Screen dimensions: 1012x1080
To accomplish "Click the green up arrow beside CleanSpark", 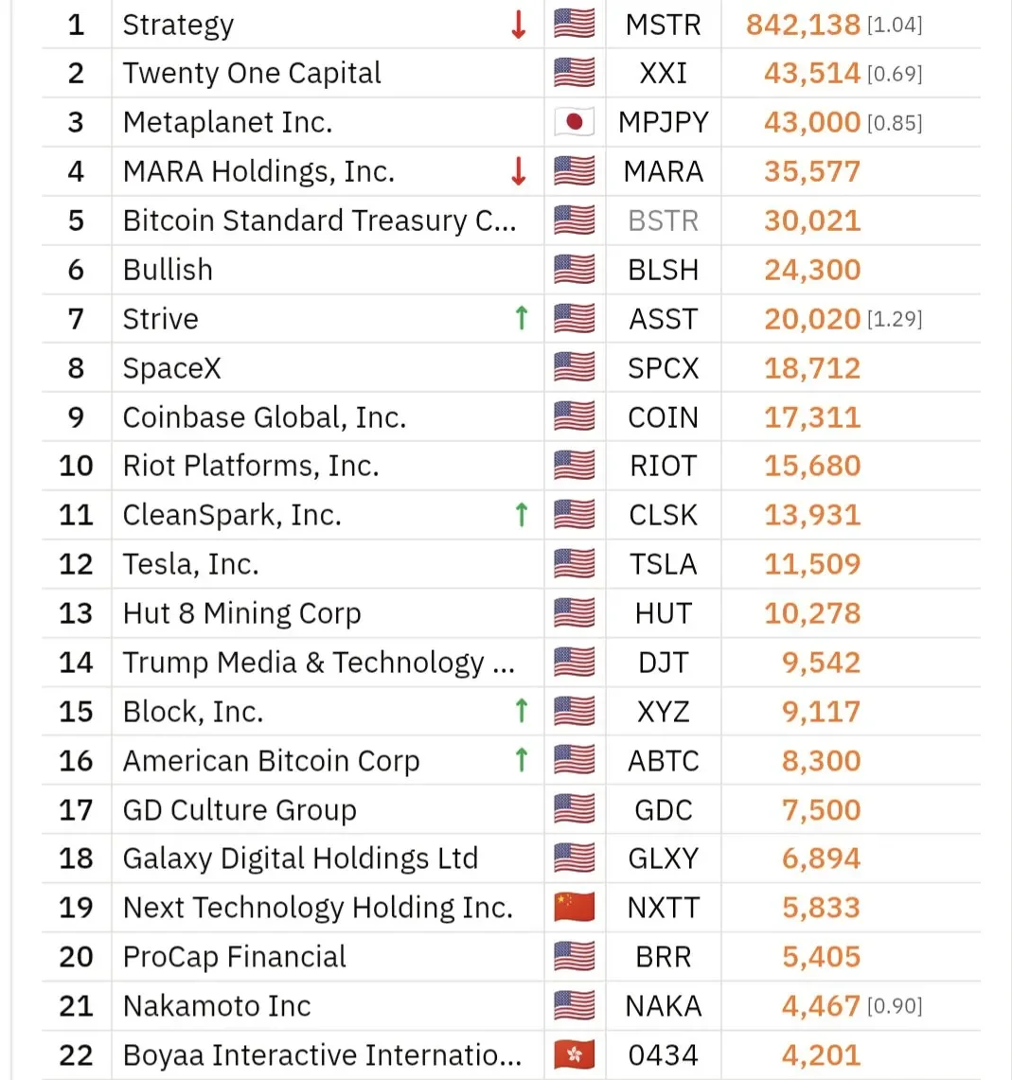I will tap(522, 515).
